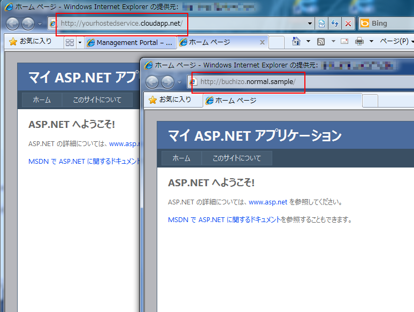The image size is (414, 312).
Task: Open a new tab in the front window
Action: [370, 101]
